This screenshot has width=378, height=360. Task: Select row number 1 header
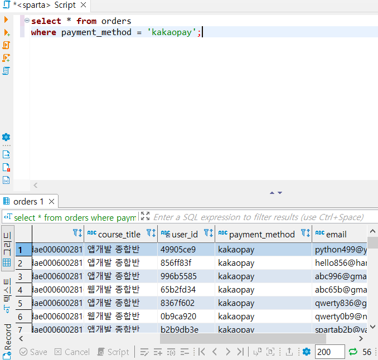pos(23,250)
